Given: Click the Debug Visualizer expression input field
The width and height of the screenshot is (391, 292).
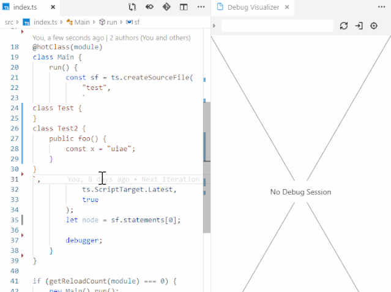Looking at the screenshot, I should pyautogui.click(x=277, y=26).
